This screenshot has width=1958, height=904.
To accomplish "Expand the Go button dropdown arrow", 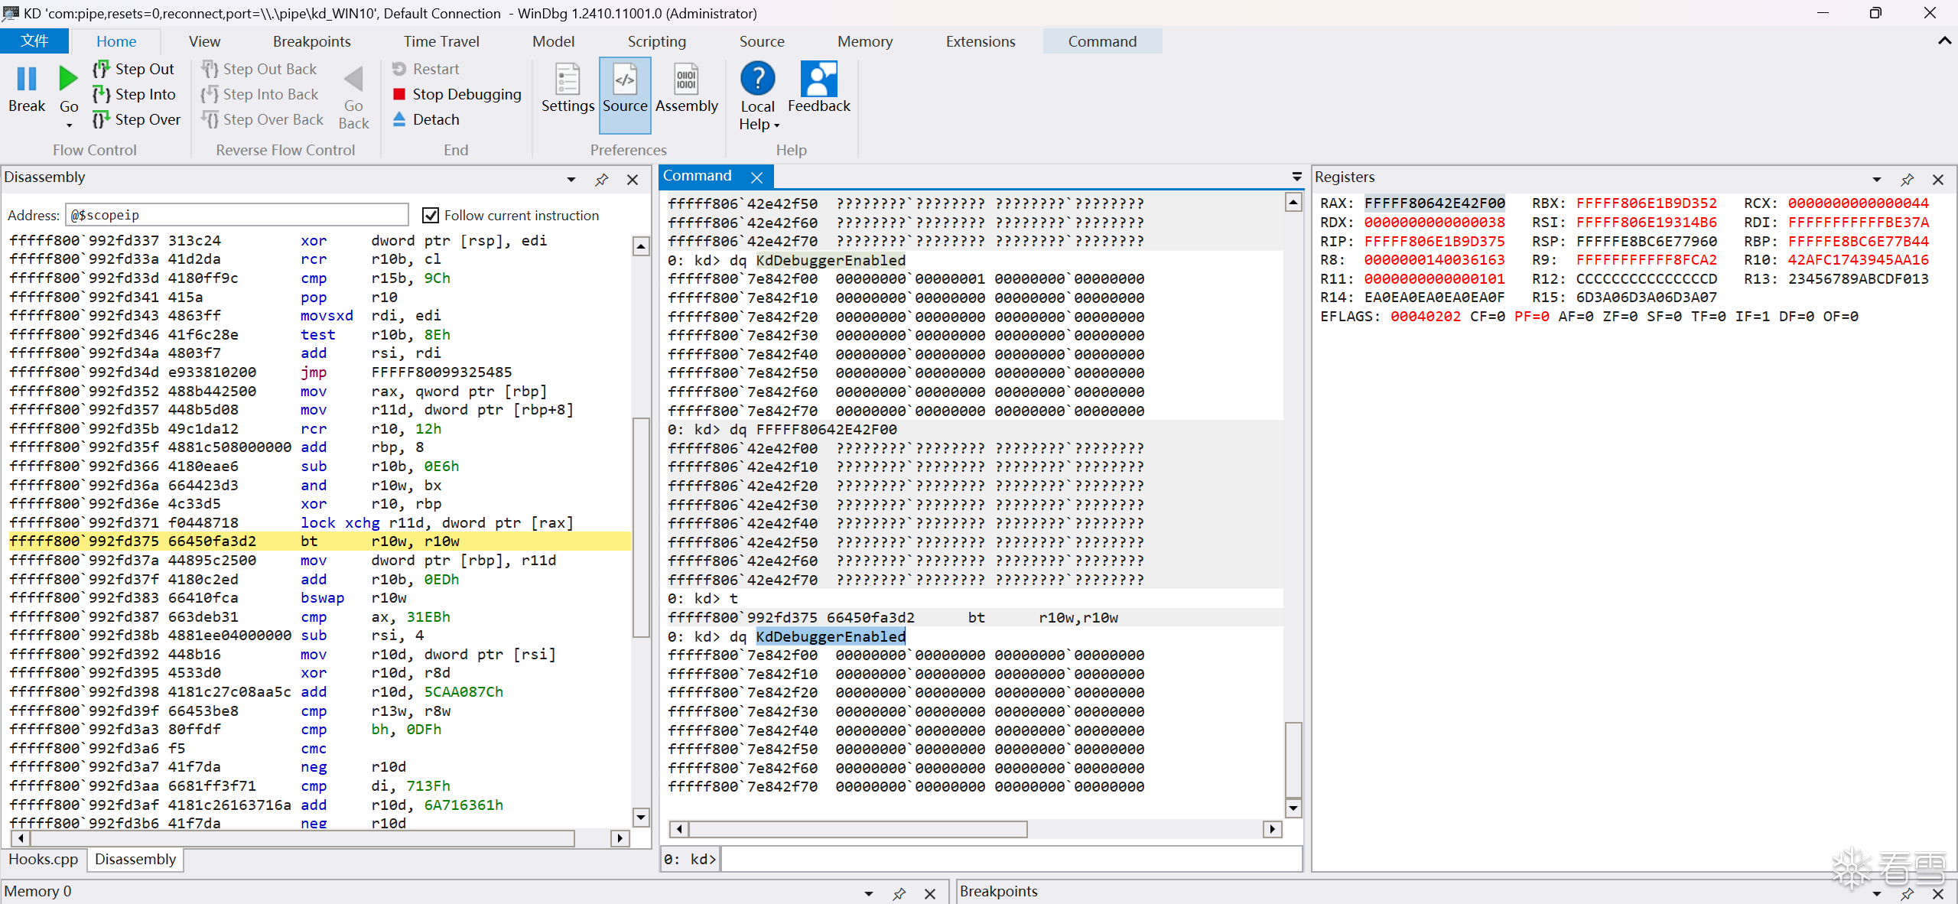I will coord(69,125).
